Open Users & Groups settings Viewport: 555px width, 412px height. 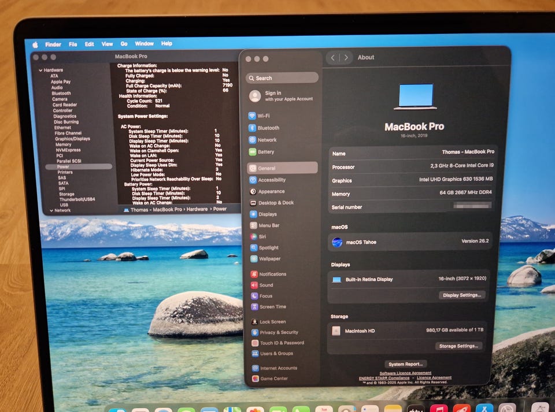point(272,353)
